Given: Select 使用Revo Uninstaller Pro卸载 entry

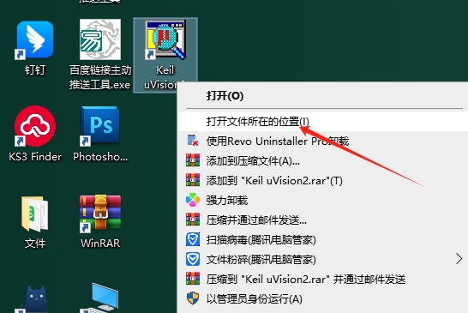Looking at the screenshot, I should point(322,141).
